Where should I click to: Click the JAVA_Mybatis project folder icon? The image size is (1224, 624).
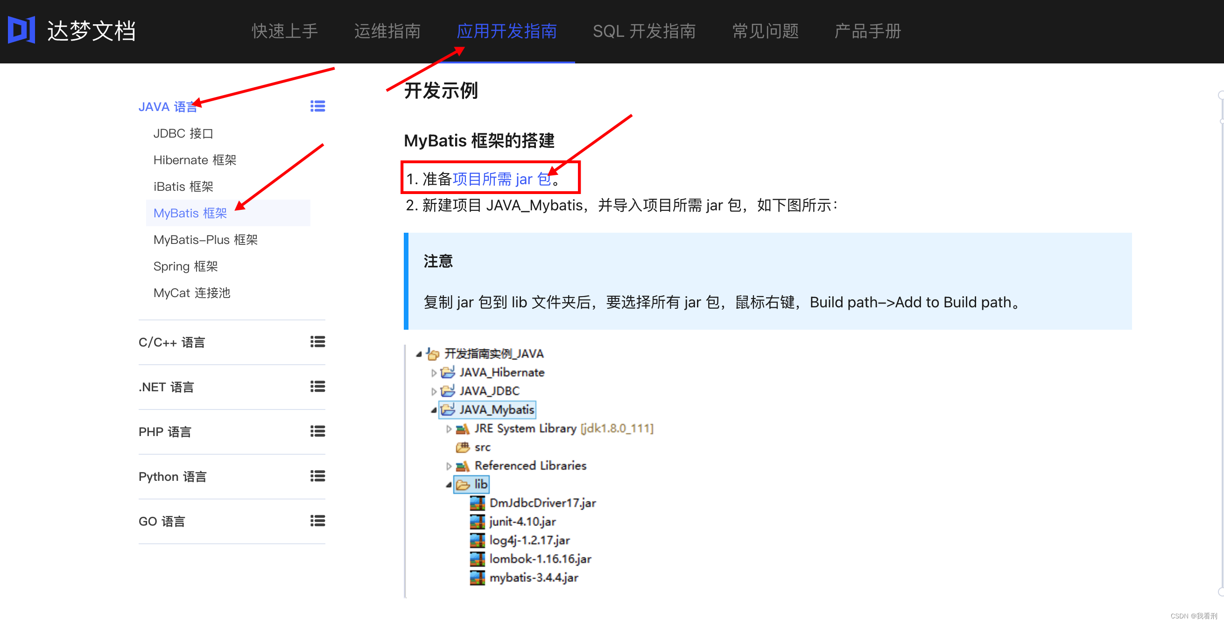(448, 409)
